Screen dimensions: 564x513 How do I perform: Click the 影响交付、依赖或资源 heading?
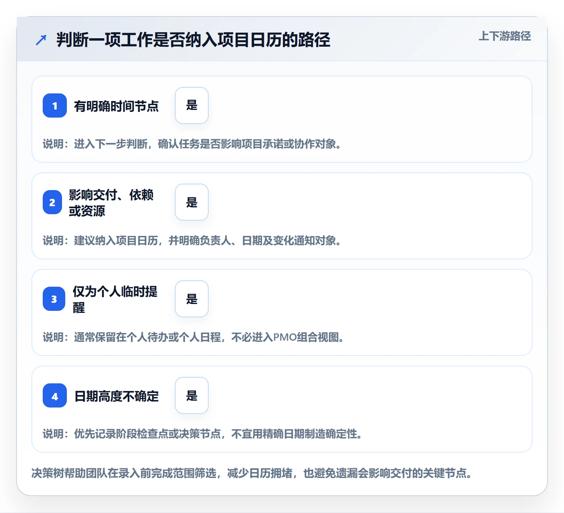111,203
